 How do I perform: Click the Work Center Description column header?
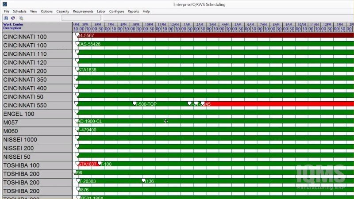coord(15,26)
